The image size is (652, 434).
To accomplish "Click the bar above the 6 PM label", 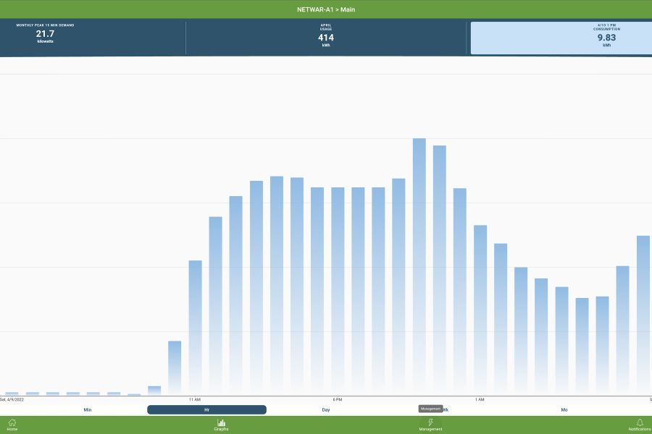I will pyautogui.click(x=338, y=292).
